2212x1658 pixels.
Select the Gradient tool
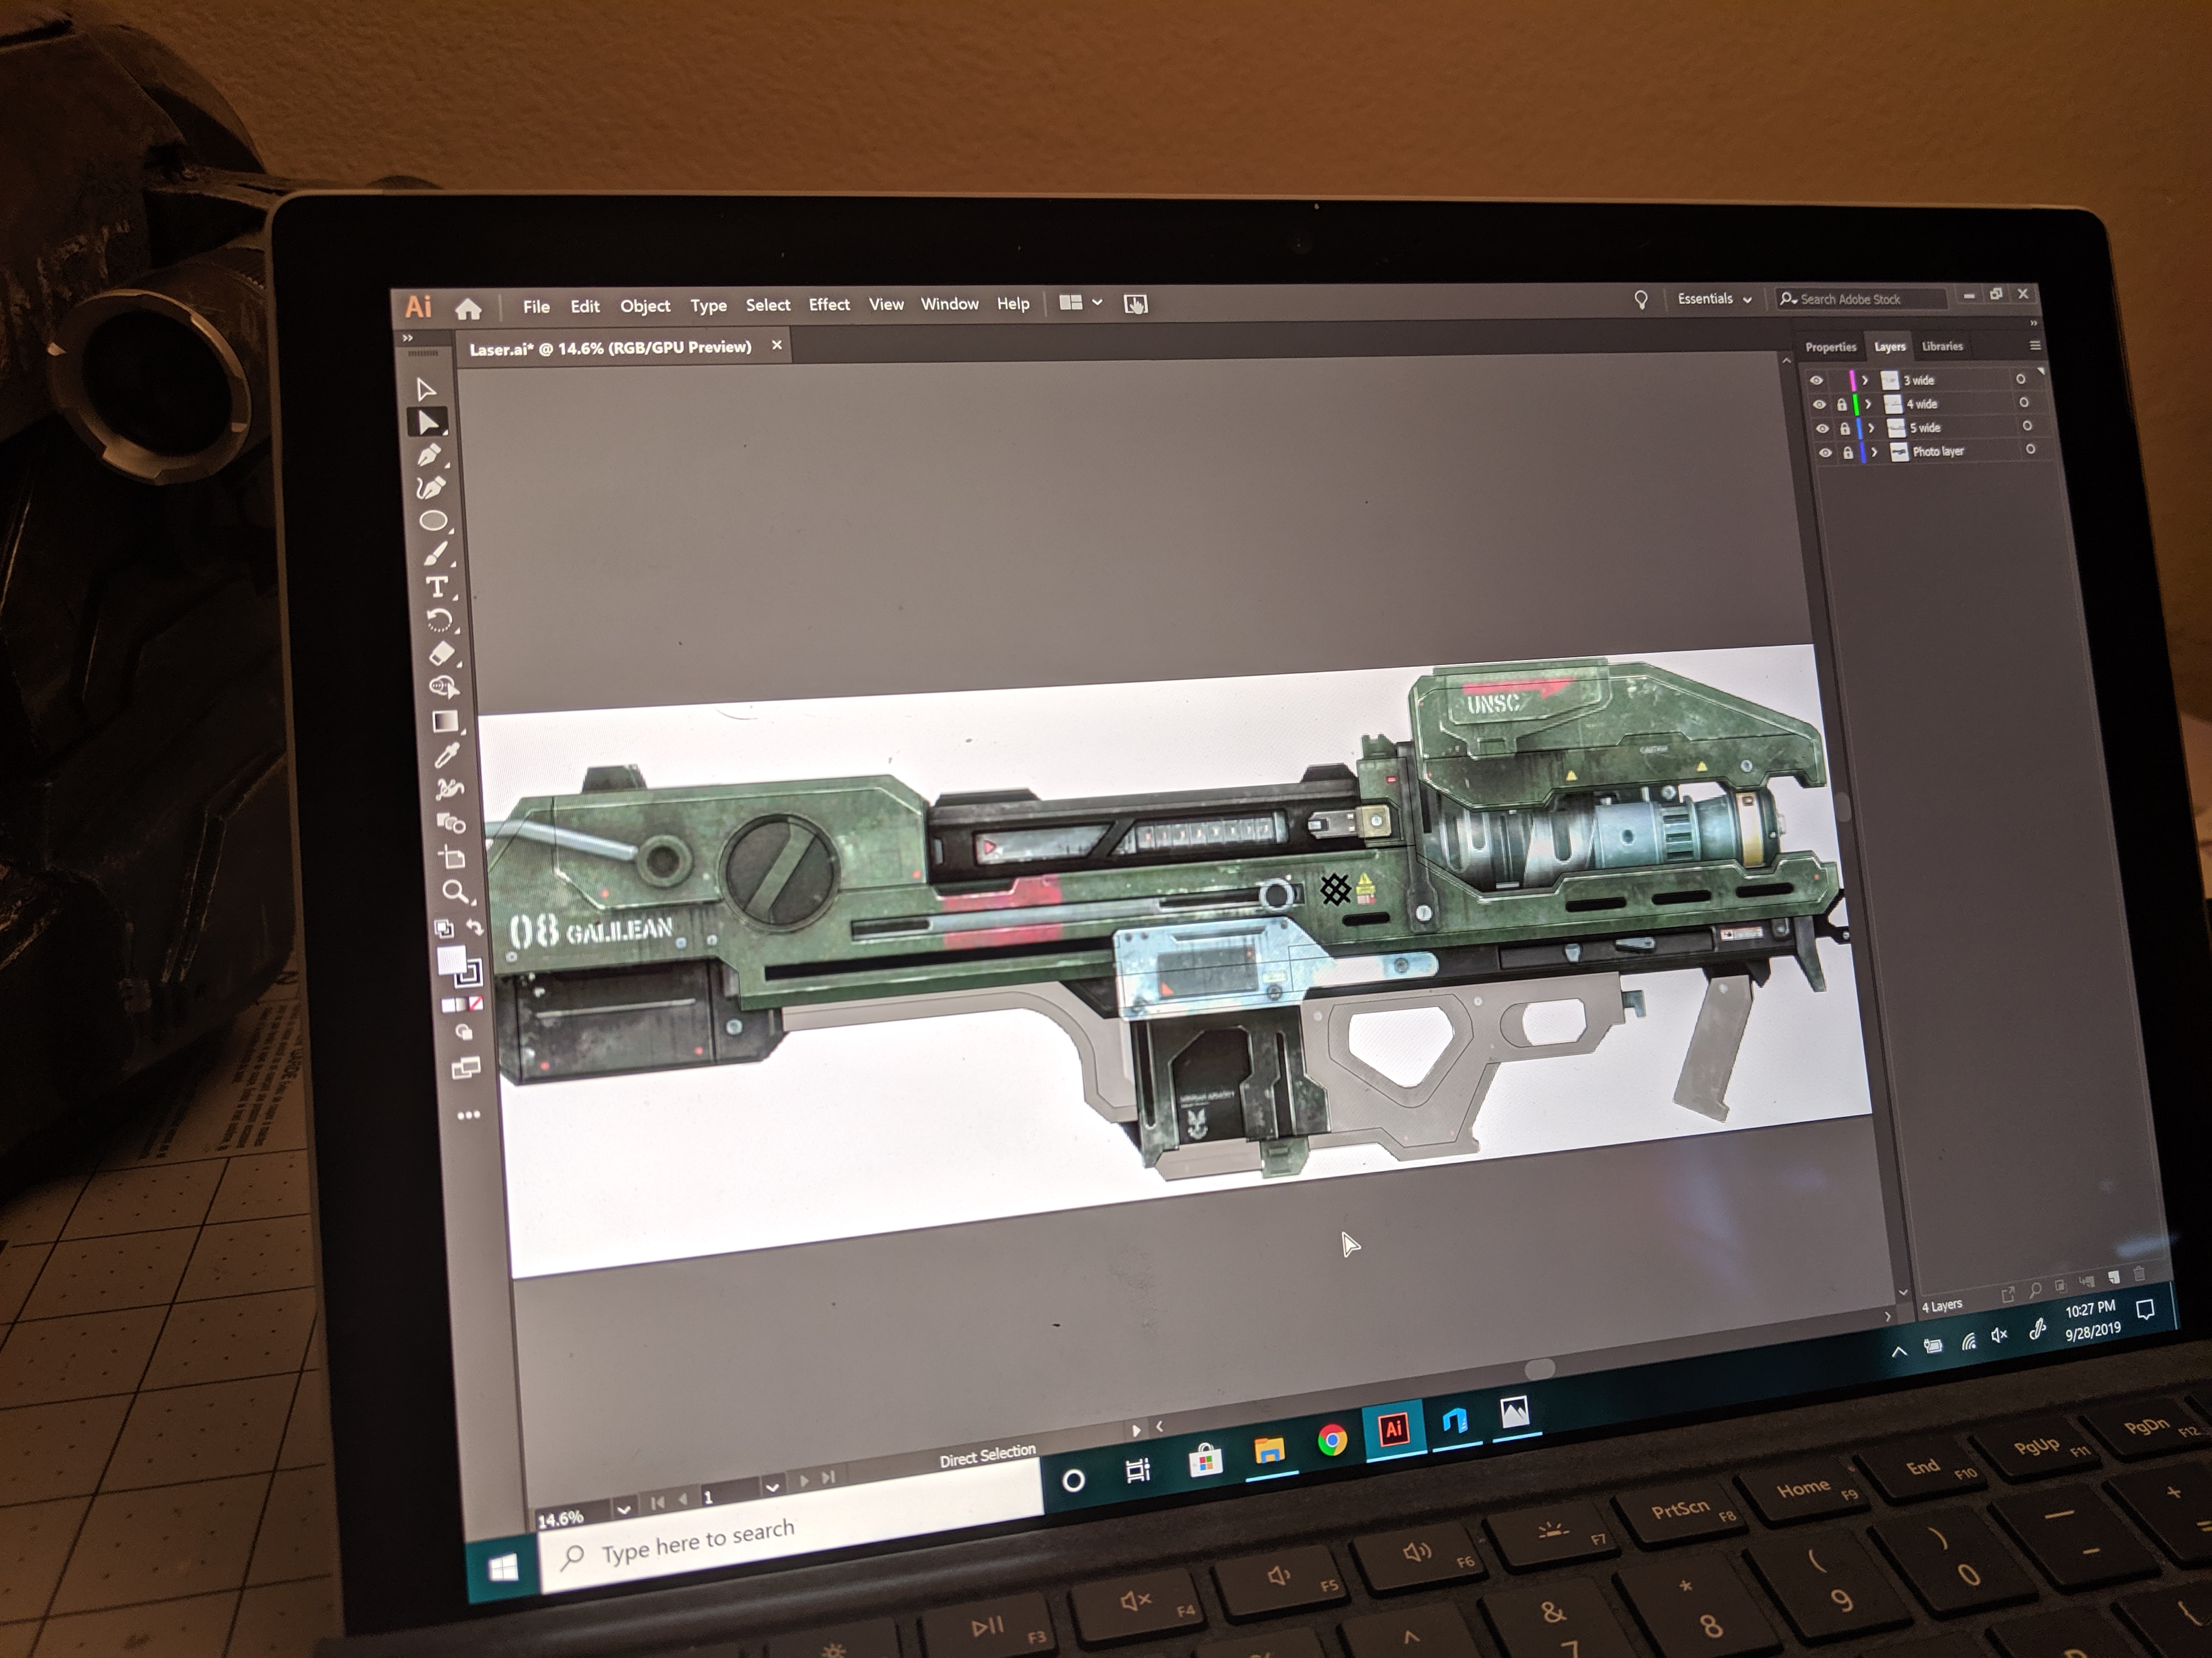click(x=445, y=722)
